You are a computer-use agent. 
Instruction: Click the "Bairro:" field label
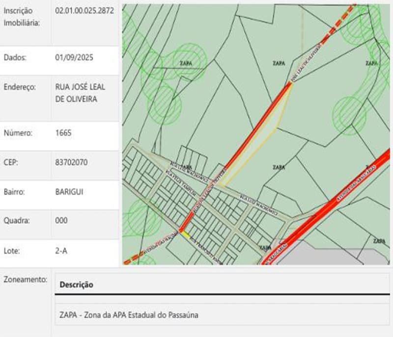(14, 192)
